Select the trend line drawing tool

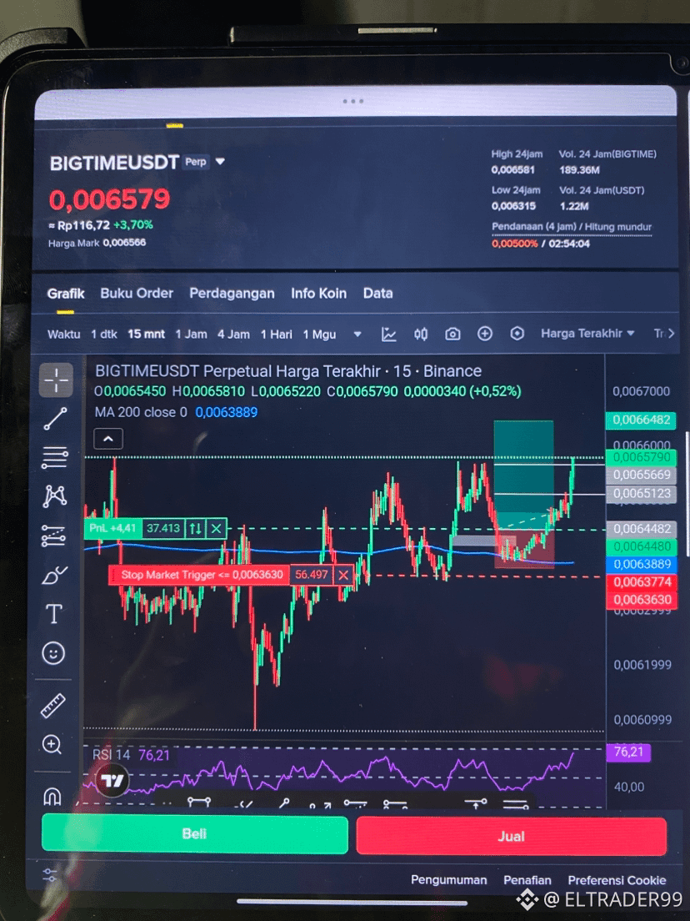[55, 419]
